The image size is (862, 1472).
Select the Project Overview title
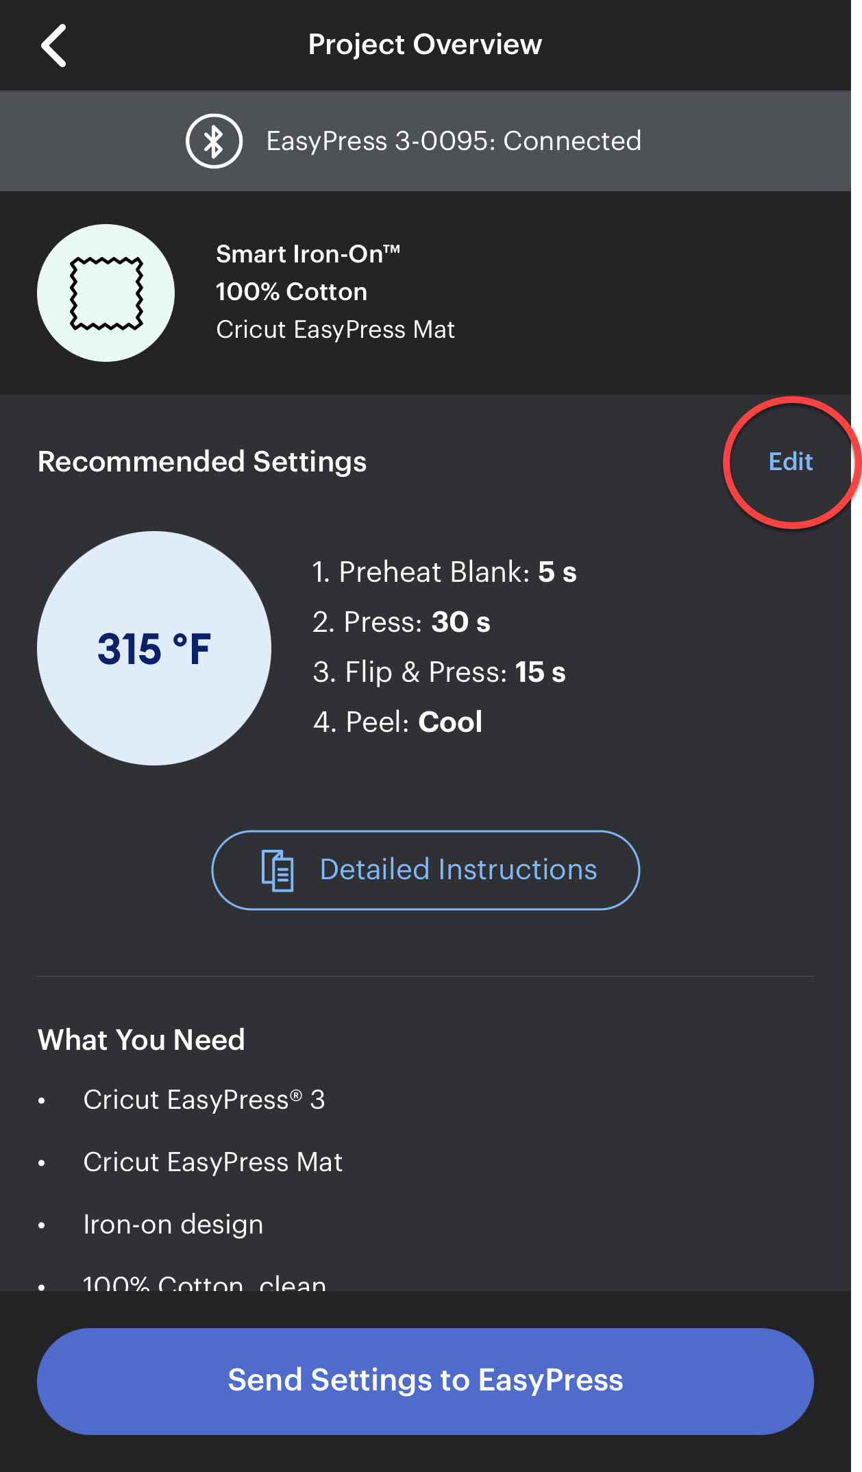click(x=424, y=43)
